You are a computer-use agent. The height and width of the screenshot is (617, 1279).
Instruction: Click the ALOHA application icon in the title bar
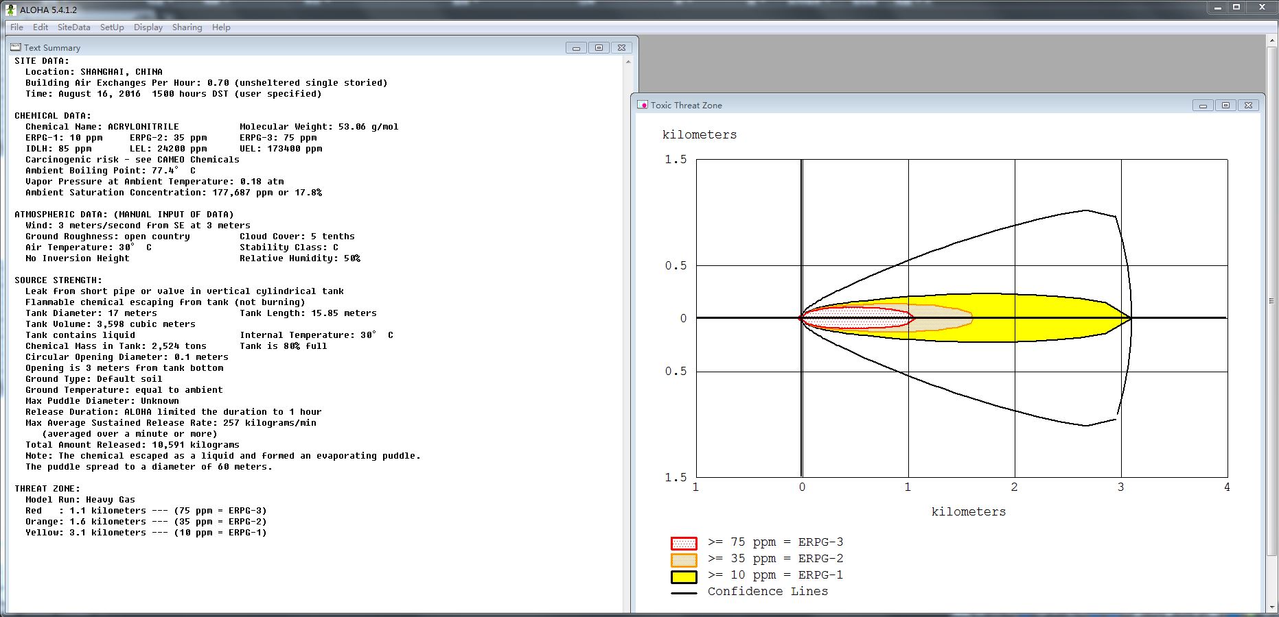click(x=10, y=10)
